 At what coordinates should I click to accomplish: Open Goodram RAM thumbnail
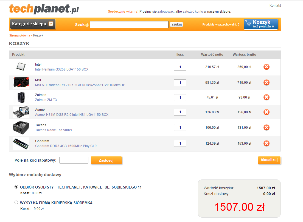pos(21,144)
